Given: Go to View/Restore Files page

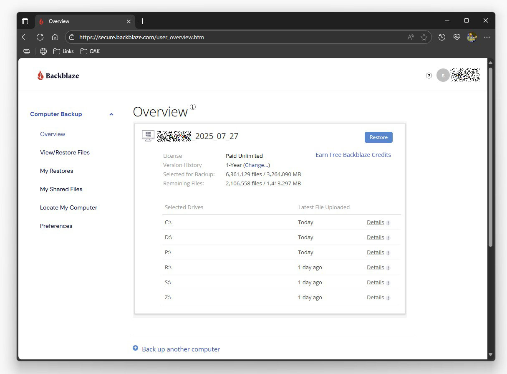Looking at the screenshot, I should click(65, 152).
